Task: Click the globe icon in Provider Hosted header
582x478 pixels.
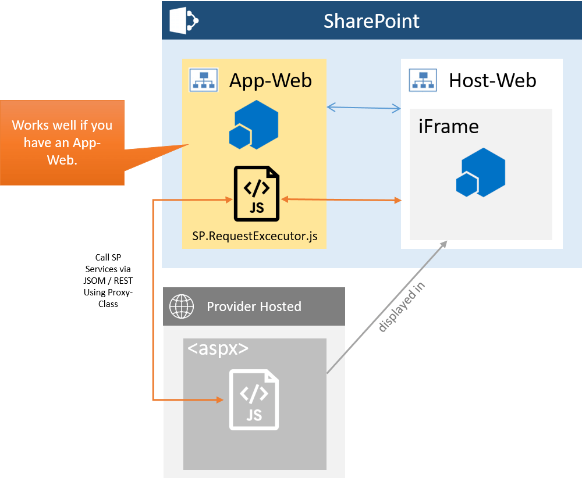Action: 182,306
